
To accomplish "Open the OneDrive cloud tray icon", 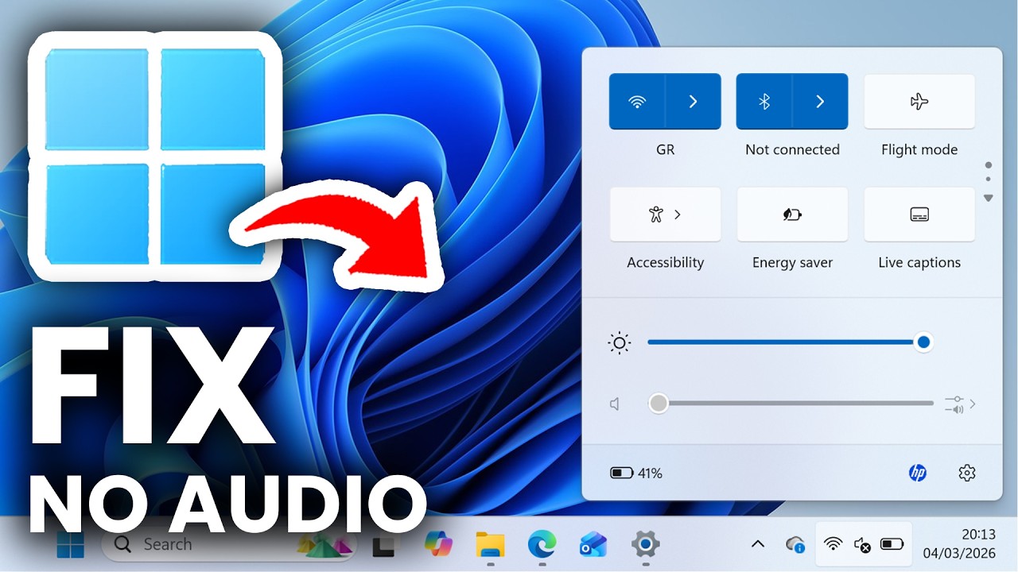I will coord(795,544).
